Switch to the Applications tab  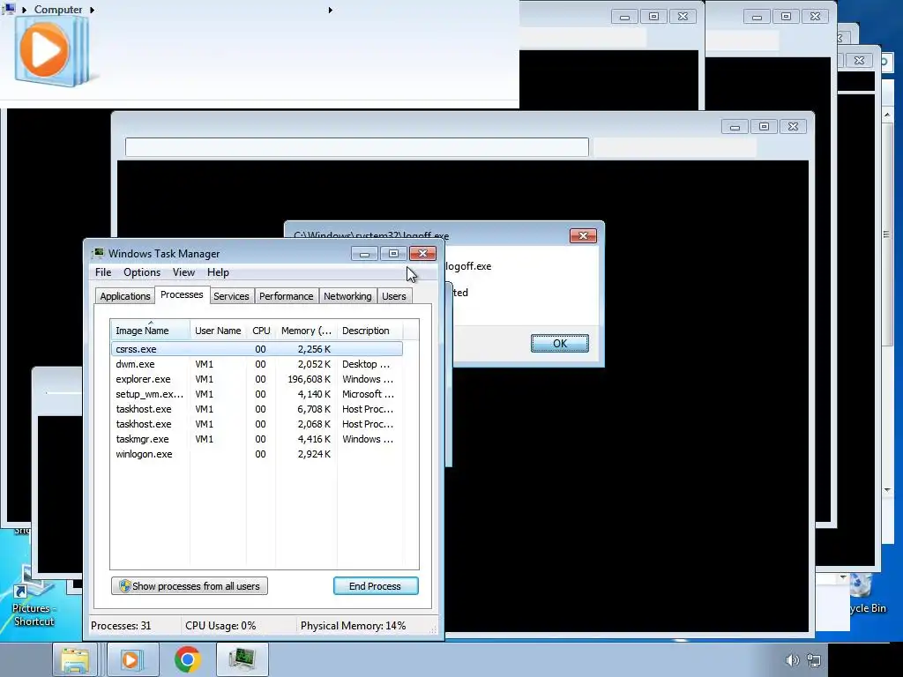(125, 296)
